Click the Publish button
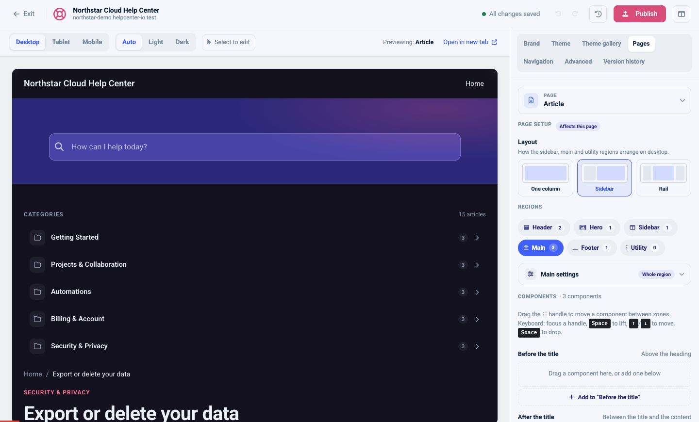699x422 pixels. point(640,14)
